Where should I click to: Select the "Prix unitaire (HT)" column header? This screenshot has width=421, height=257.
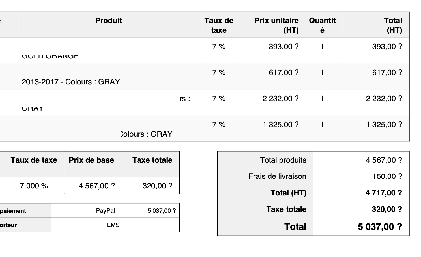pos(276,25)
